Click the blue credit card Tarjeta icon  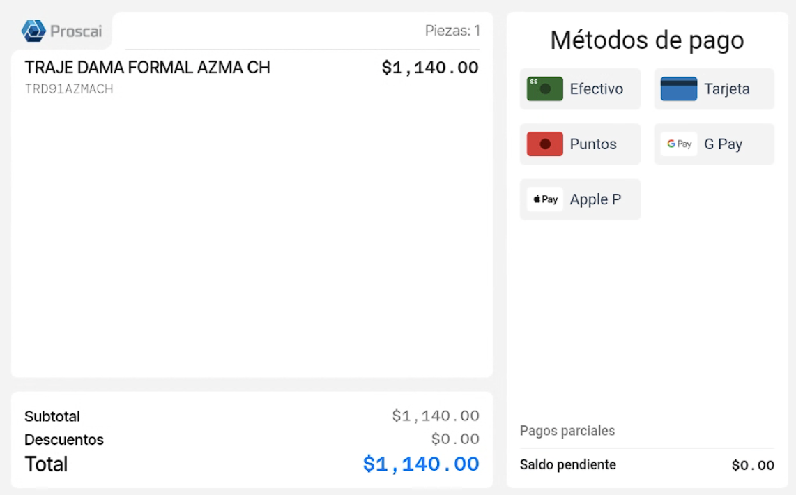(x=679, y=89)
